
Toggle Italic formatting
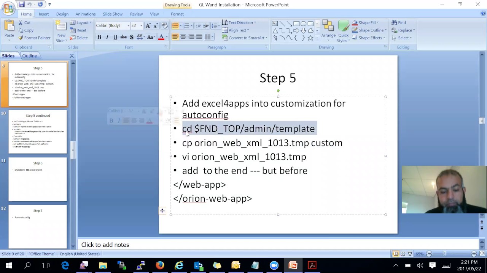pos(107,37)
